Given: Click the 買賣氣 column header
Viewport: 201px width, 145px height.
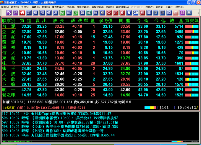Looking at the screenshot, I should click(192, 21).
